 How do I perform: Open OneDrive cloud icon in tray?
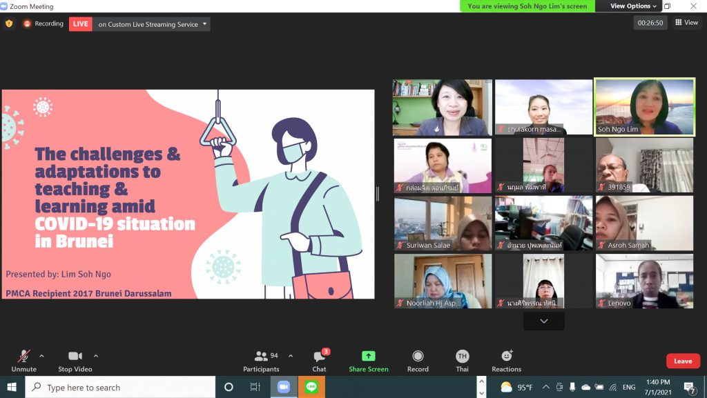(x=585, y=387)
